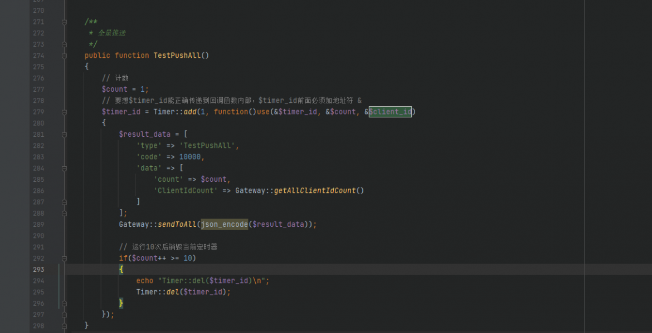Screen dimensions: 652x333
Task: Click line number 275 in the gutter
Action: point(38,67)
